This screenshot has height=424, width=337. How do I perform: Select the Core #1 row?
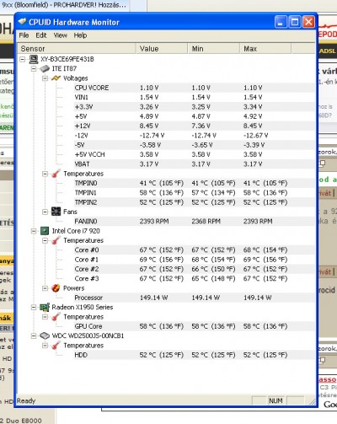coord(194,260)
